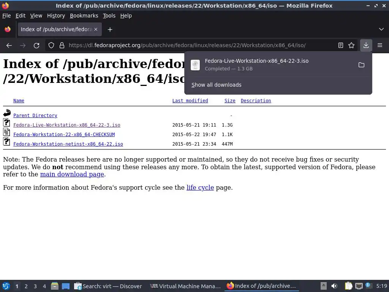
Task: Open the History menu
Action: (x=56, y=16)
